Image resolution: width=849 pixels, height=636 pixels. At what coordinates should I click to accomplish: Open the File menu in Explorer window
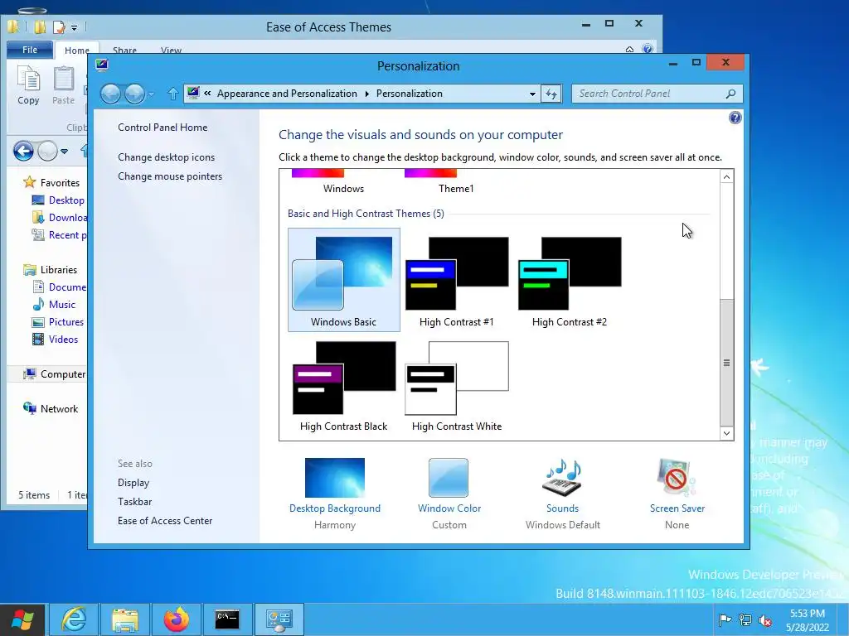tap(30, 50)
